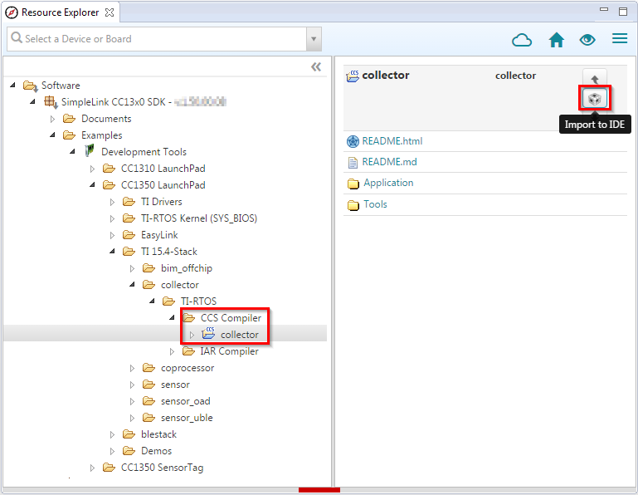
Task: Expand the IAR Compiler folder
Action: point(173,351)
